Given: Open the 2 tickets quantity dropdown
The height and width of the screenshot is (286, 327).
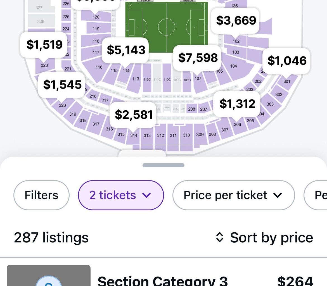Looking at the screenshot, I should tap(121, 195).
